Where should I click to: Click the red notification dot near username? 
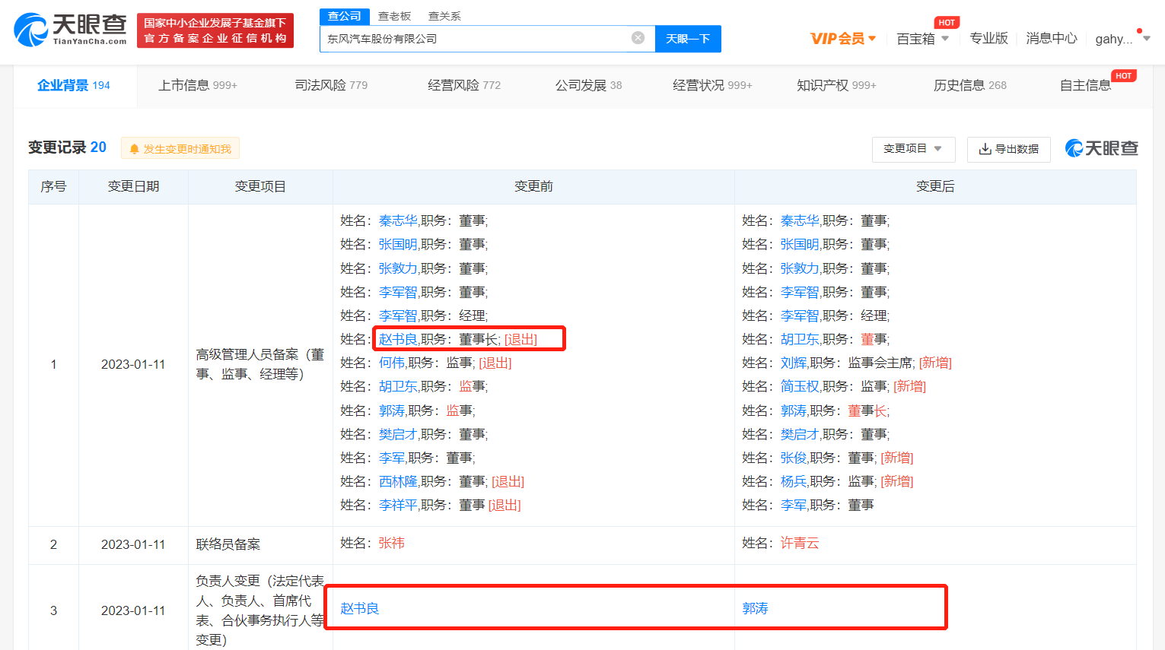point(1139,31)
